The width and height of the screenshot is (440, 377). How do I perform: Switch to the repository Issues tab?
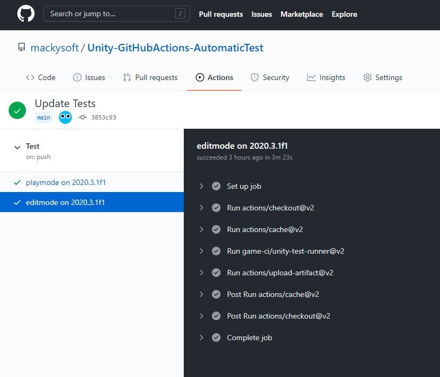click(x=89, y=77)
